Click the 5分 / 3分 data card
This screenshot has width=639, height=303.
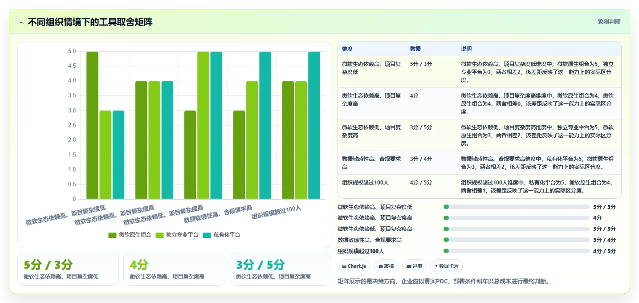[68, 269]
